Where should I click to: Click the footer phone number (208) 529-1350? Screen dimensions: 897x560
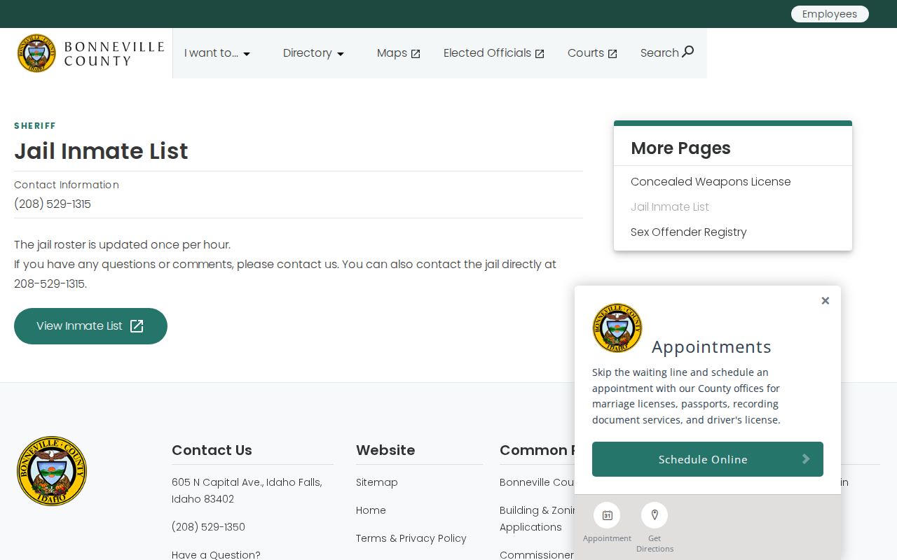pos(208,527)
